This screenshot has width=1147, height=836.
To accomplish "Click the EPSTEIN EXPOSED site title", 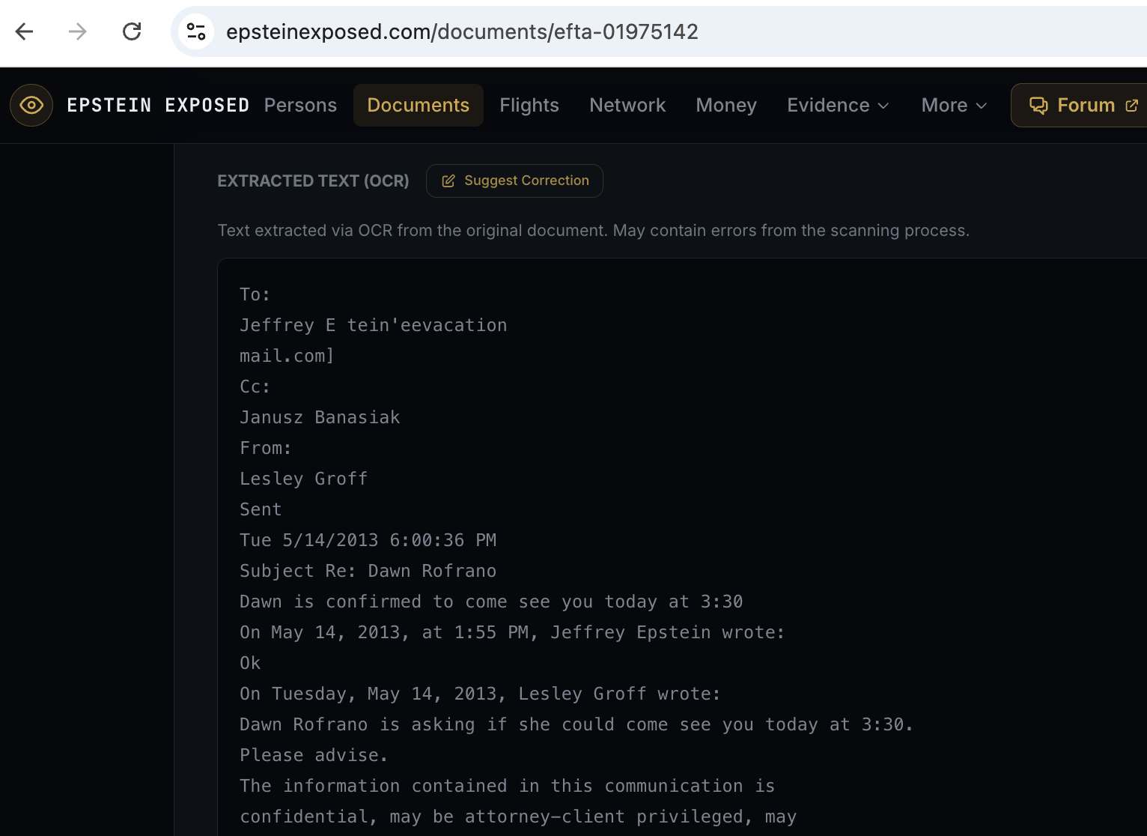I will (158, 106).
